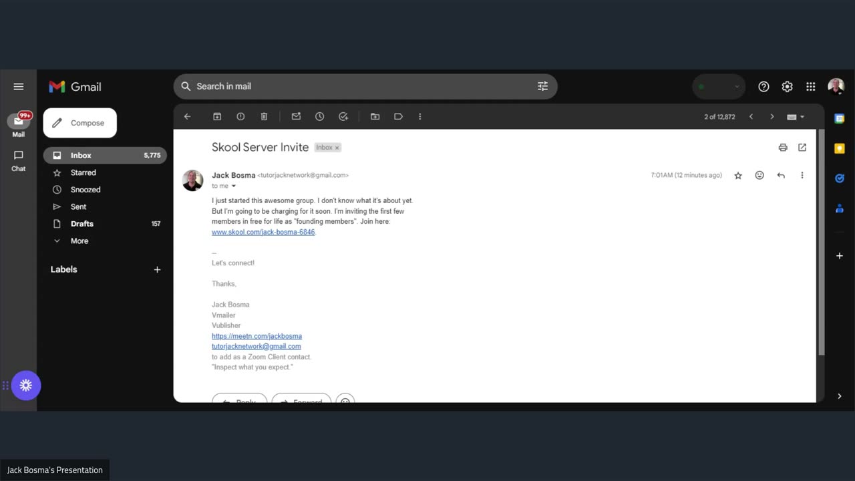This screenshot has height=481, width=855.
Task: Select the Inbox folder
Action: pyautogui.click(x=105, y=155)
